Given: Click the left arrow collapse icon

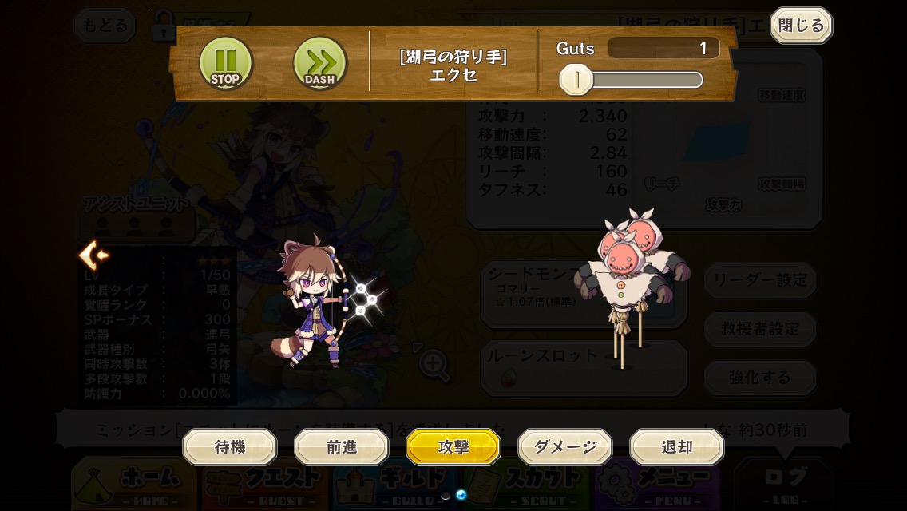Looking at the screenshot, I should click(93, 255).
